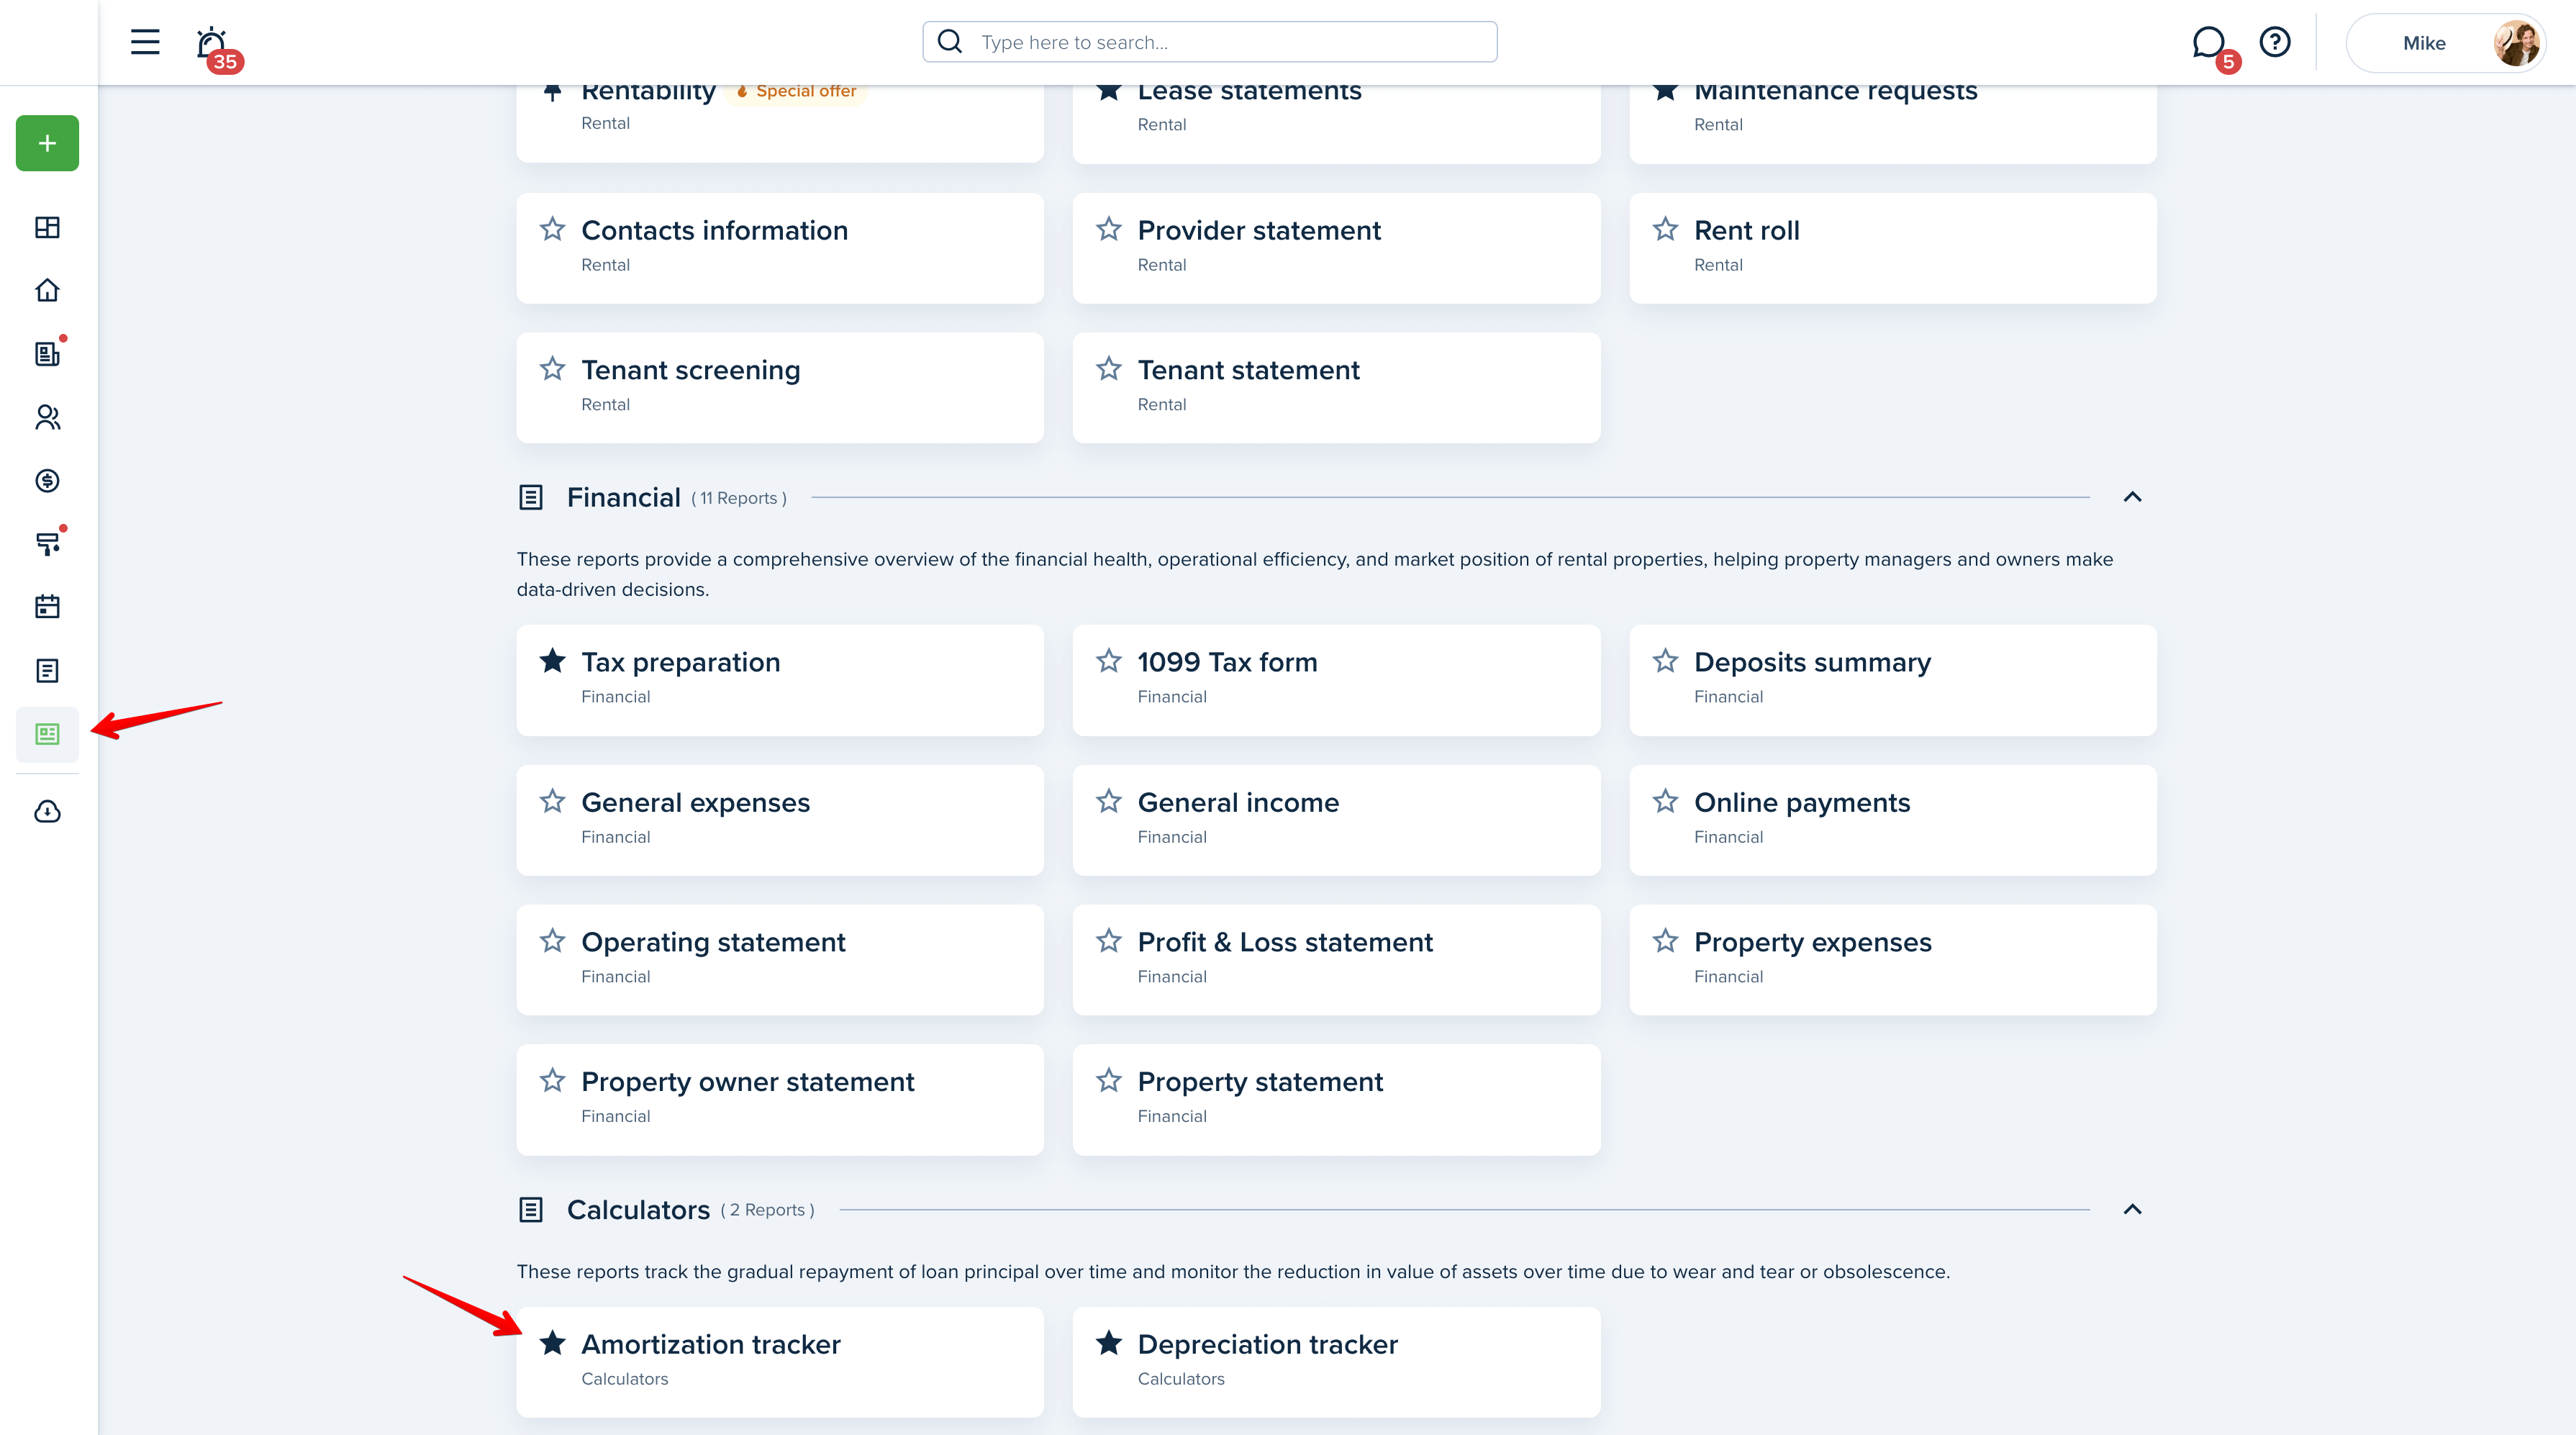The width and height of the screenshot is (2576, 1435).
Task: Open the Deposits summary report
Action: [x=1892, y=680]
